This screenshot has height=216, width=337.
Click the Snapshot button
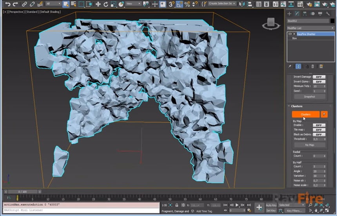pos(309,97)
